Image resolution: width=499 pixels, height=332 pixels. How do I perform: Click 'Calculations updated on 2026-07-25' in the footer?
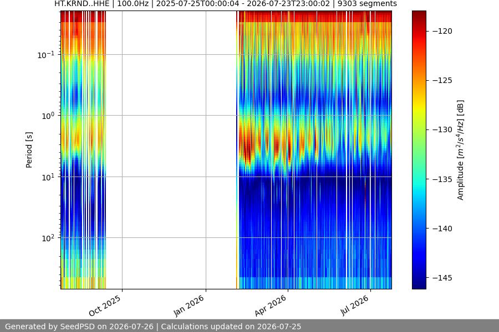tap(231, 326)
